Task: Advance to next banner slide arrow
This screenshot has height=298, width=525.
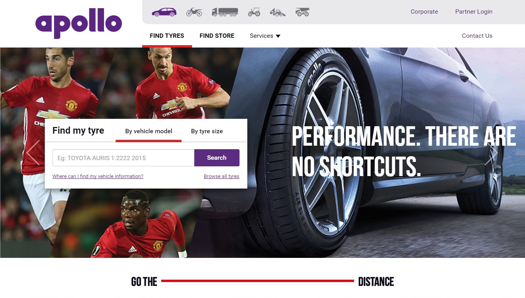Action: pos(492,153)
